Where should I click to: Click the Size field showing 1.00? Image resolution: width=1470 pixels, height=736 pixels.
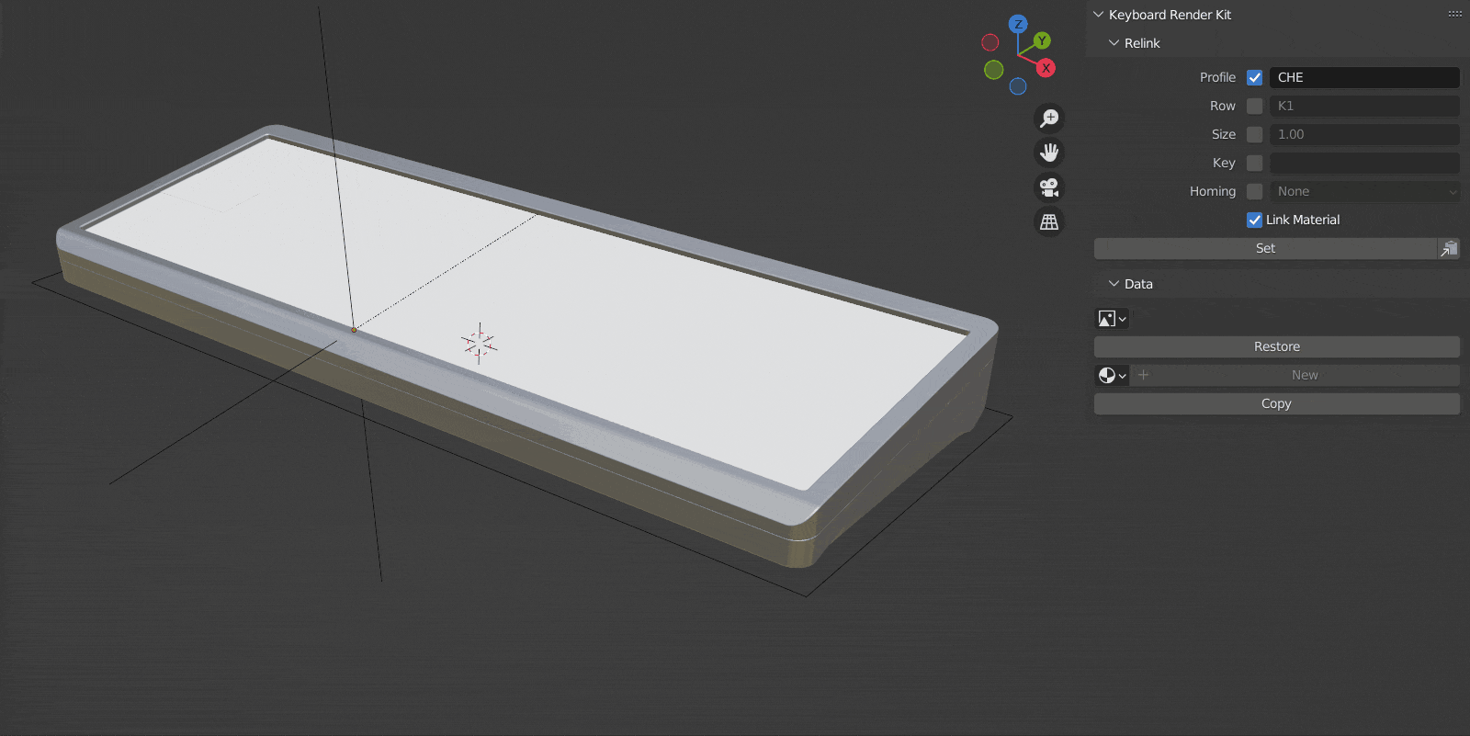pyautogui.click(x=1364, y=134)
